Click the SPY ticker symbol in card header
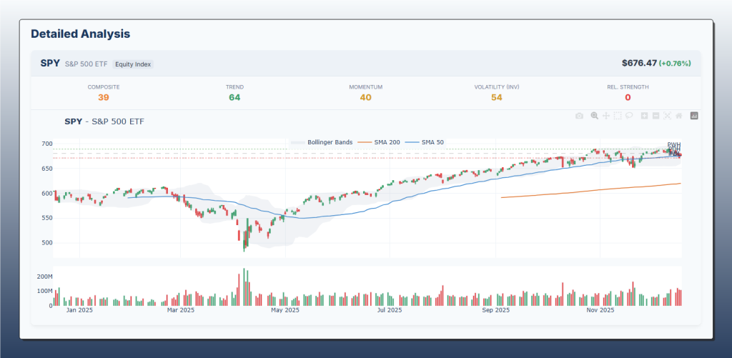This screenshot has width=732, height=358. pyautogui.click(x=50, y=64)
